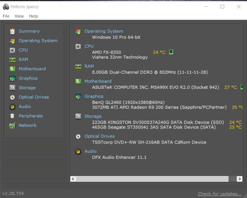Click the Optical Drives disc icon in sidebar

coord(12,97)
